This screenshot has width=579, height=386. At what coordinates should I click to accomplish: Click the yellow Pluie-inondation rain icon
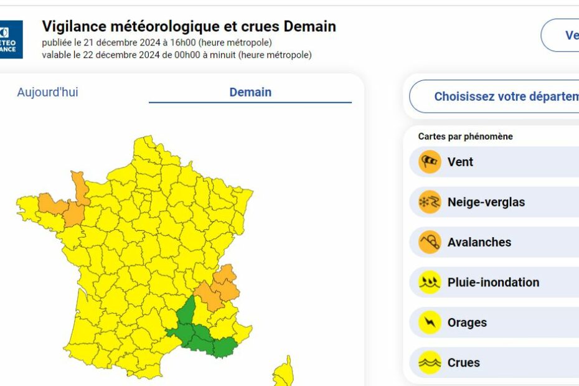click(430, 282)
